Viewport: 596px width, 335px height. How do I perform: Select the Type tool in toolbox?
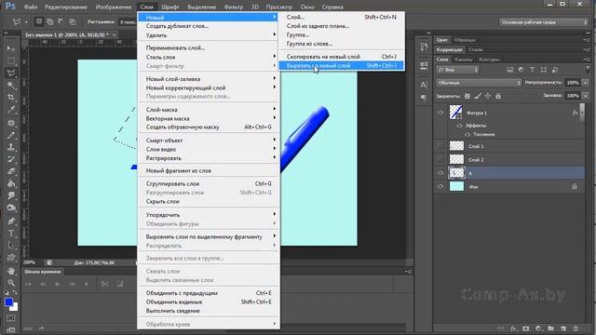(11, 233)
